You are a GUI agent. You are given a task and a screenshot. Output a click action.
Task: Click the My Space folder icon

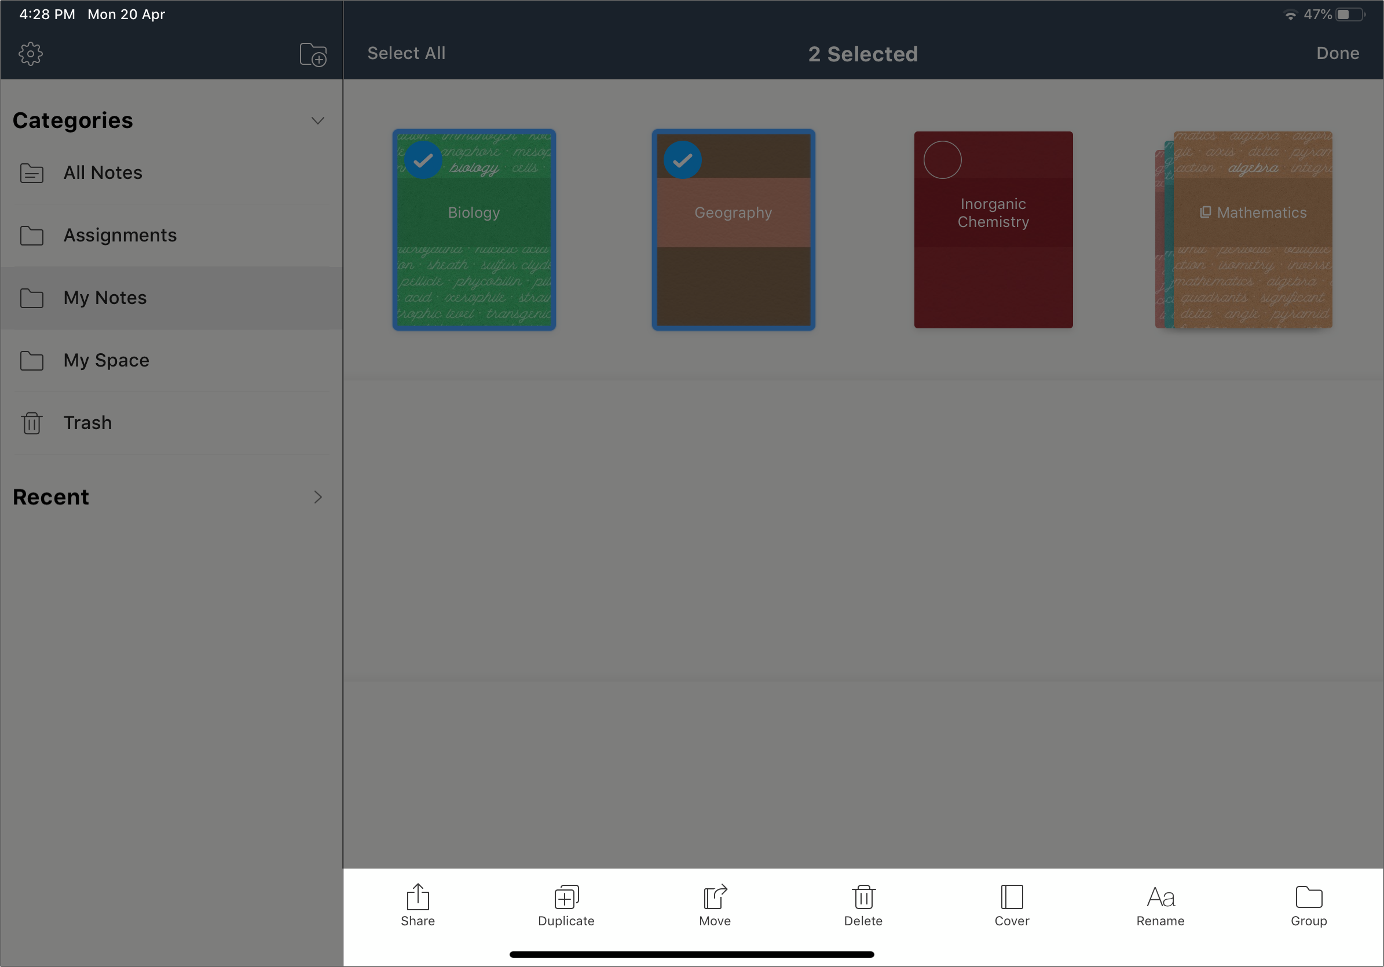(32, 361)
